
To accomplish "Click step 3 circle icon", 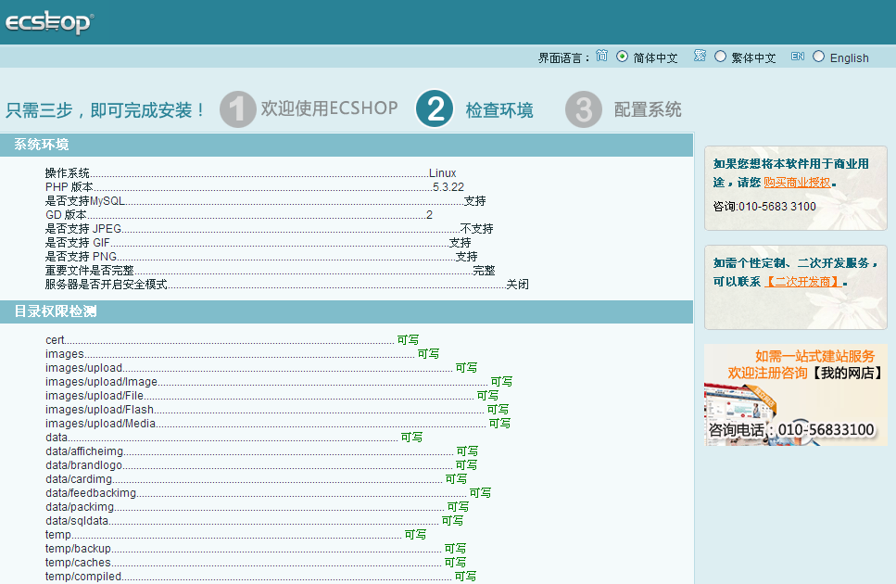I will click(x=584, y=109).
